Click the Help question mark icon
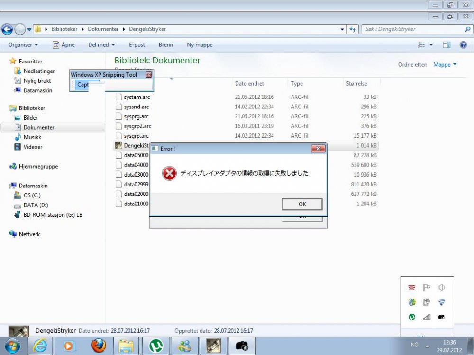474x355 pixels. (x=462, y=45)
